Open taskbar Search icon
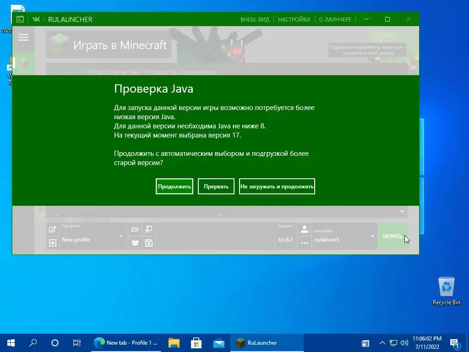The width and height of the screenshot is (469, 352). (x=33, y=343)
